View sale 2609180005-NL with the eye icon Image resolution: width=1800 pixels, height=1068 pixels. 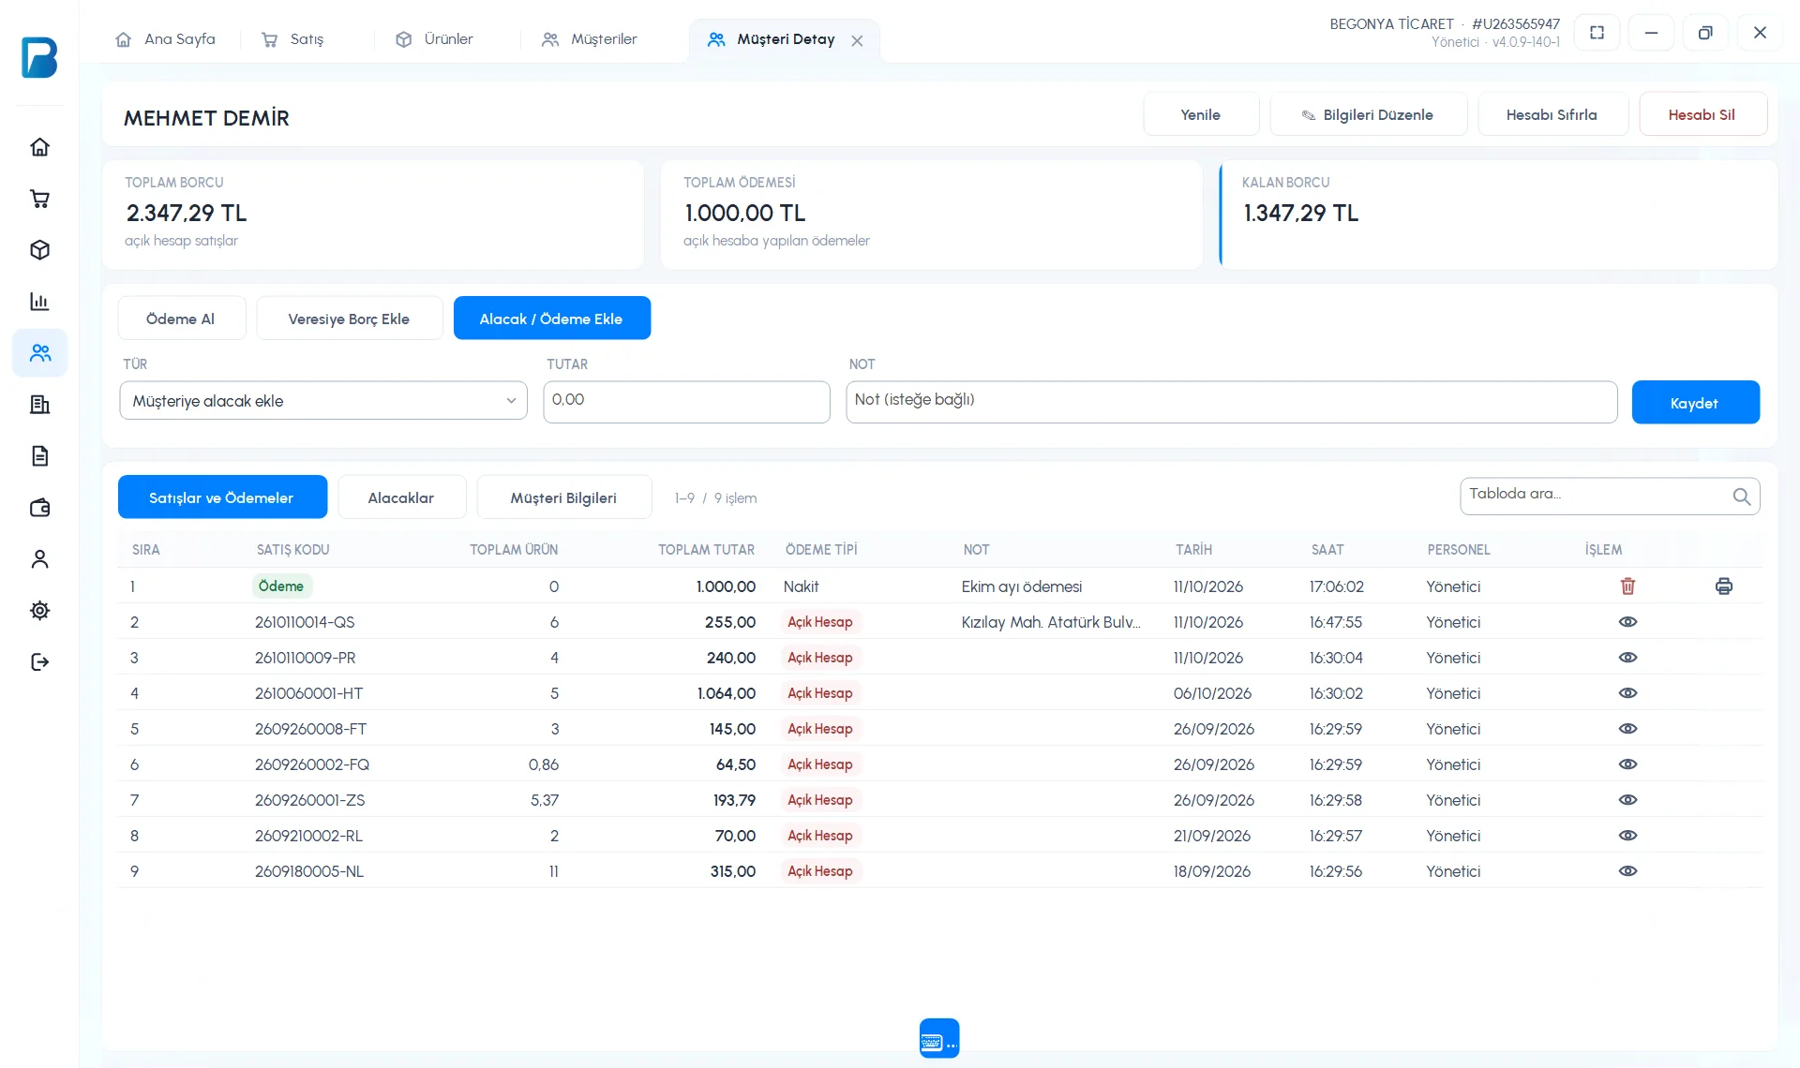[x=1627, y=871]
